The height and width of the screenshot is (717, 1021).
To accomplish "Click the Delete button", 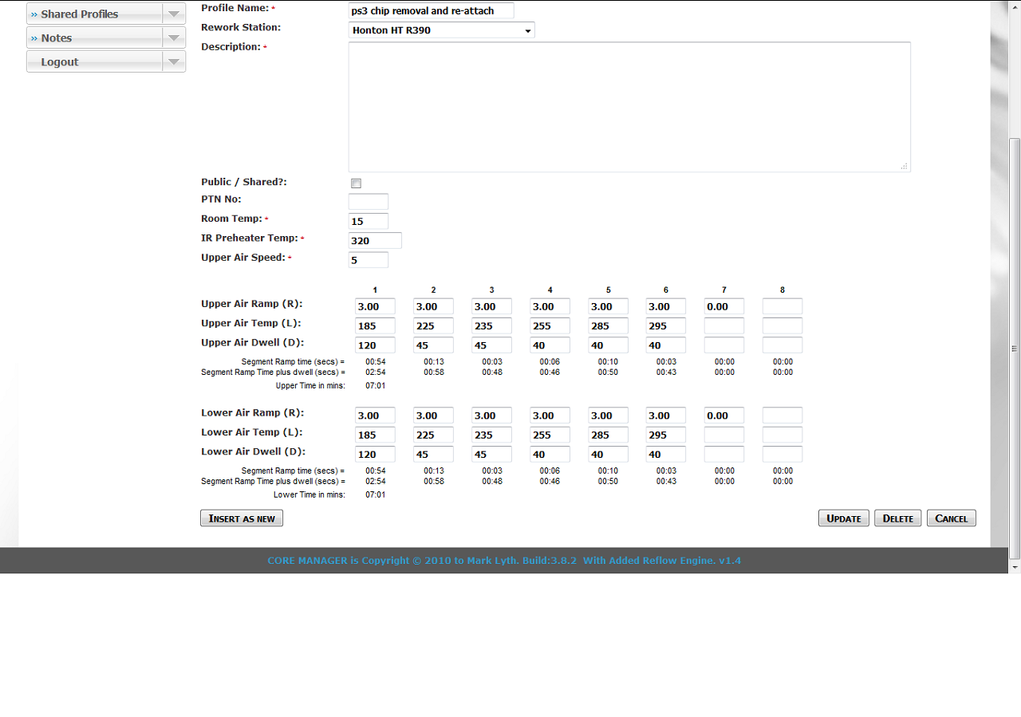I will (898, 518).
